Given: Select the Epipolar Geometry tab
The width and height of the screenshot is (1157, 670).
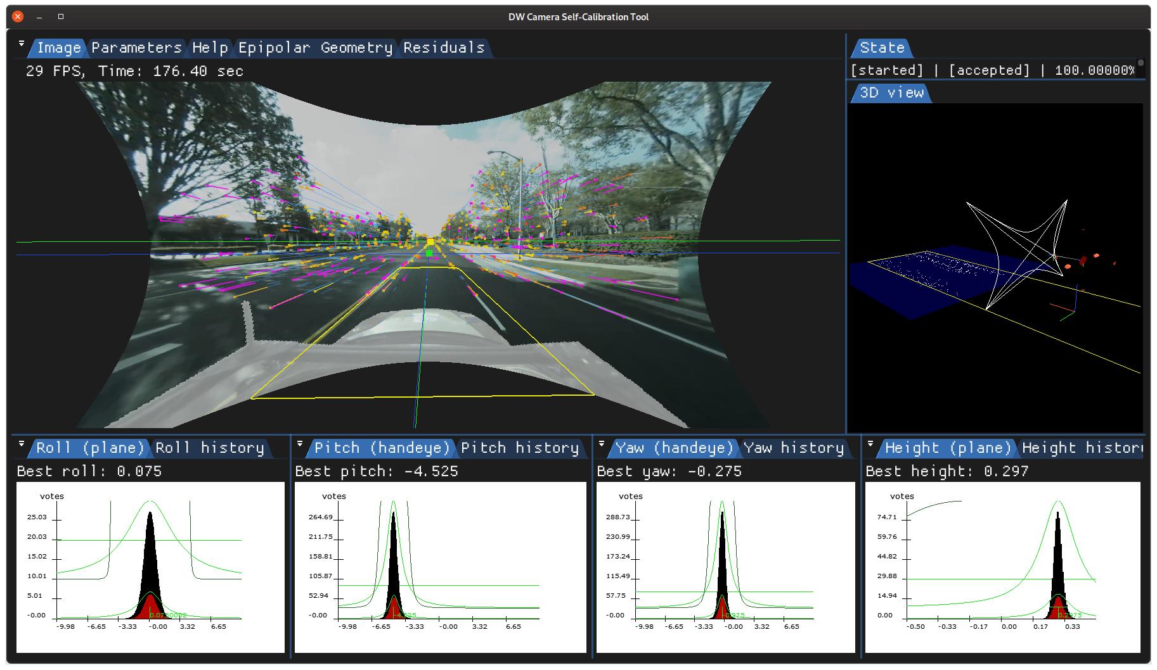Looking at the screenshot, I should (315, 48).
